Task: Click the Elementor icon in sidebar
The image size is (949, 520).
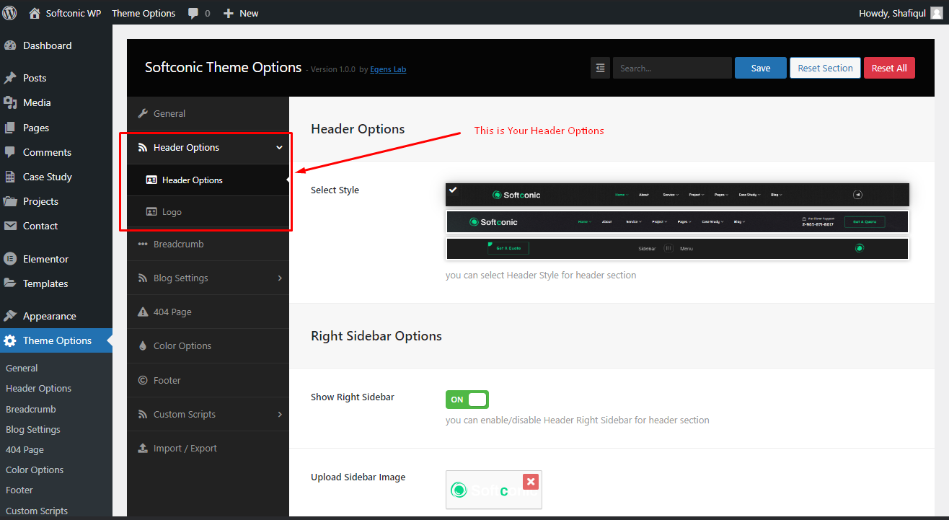Action: point(10,259)
